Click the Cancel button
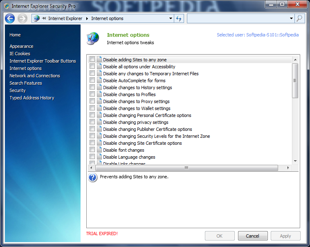310x247 pixels. [x=253, y=236]
